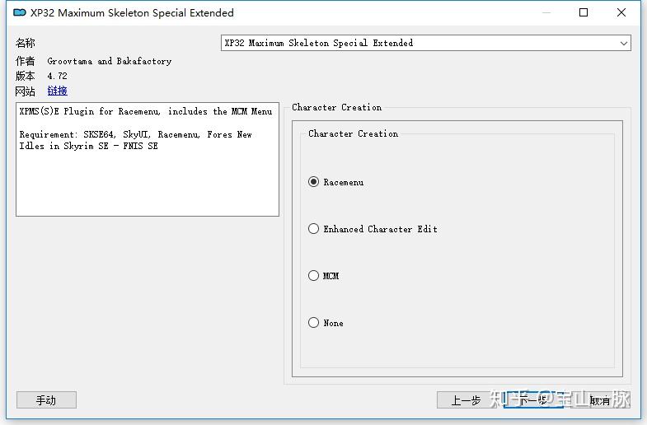Minimize the installer window
The image size is (647, 425).
coord(546,12)
